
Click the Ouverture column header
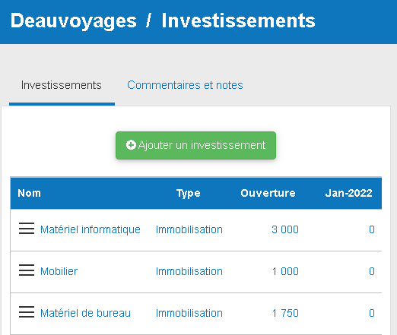268,193
